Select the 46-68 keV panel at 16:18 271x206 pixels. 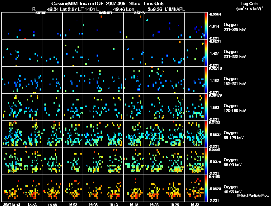(133, 188)
